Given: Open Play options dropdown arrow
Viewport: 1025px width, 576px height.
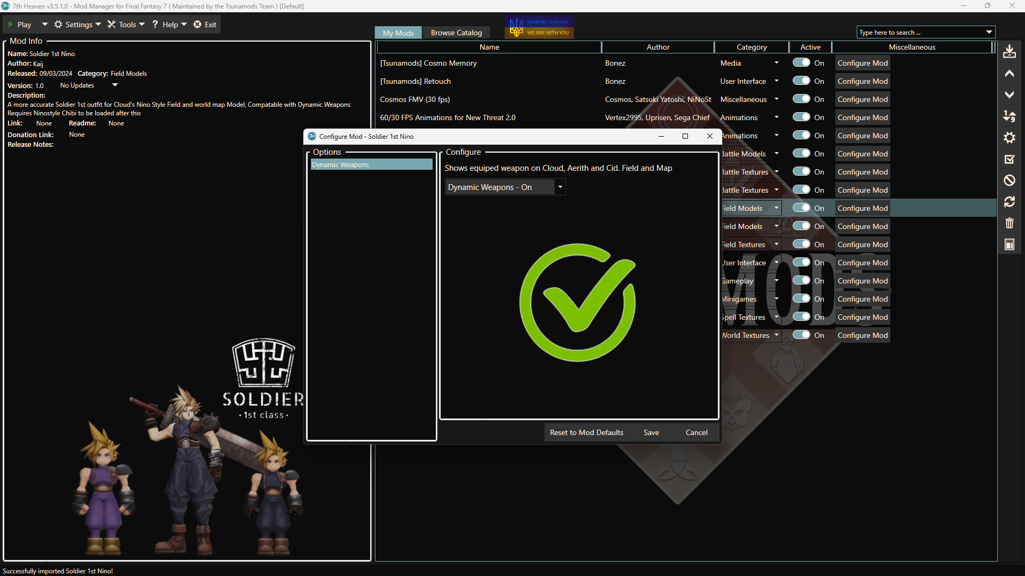Looking at the screenshot, I should click(45, 25).
